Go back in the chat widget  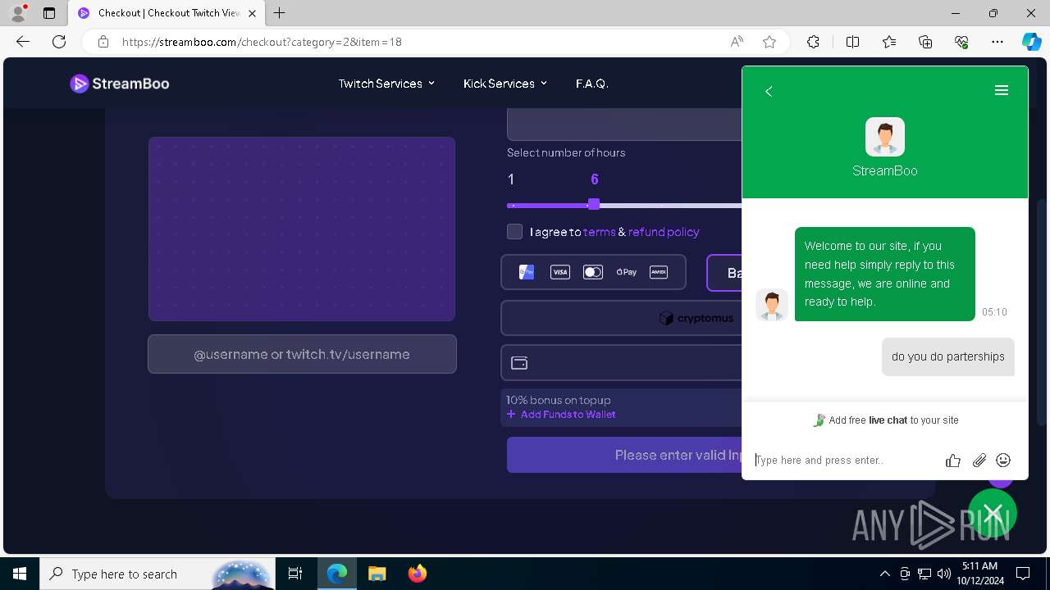click(769, 91)
